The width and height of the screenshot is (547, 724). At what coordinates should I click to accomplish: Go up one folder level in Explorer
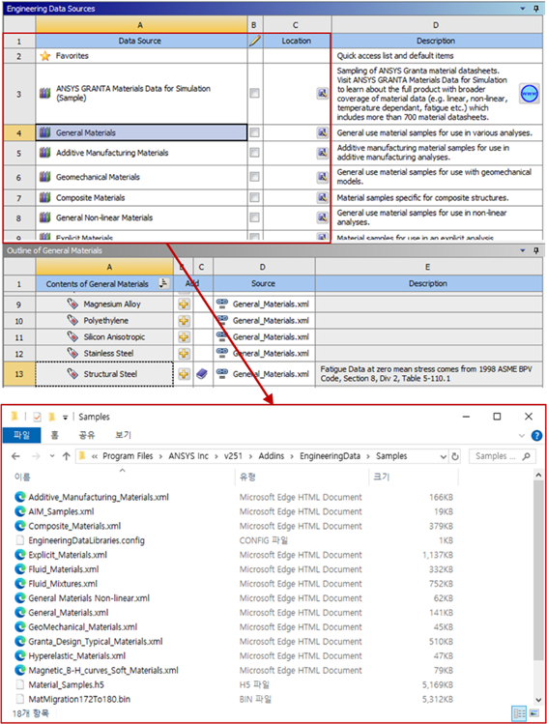67,456
